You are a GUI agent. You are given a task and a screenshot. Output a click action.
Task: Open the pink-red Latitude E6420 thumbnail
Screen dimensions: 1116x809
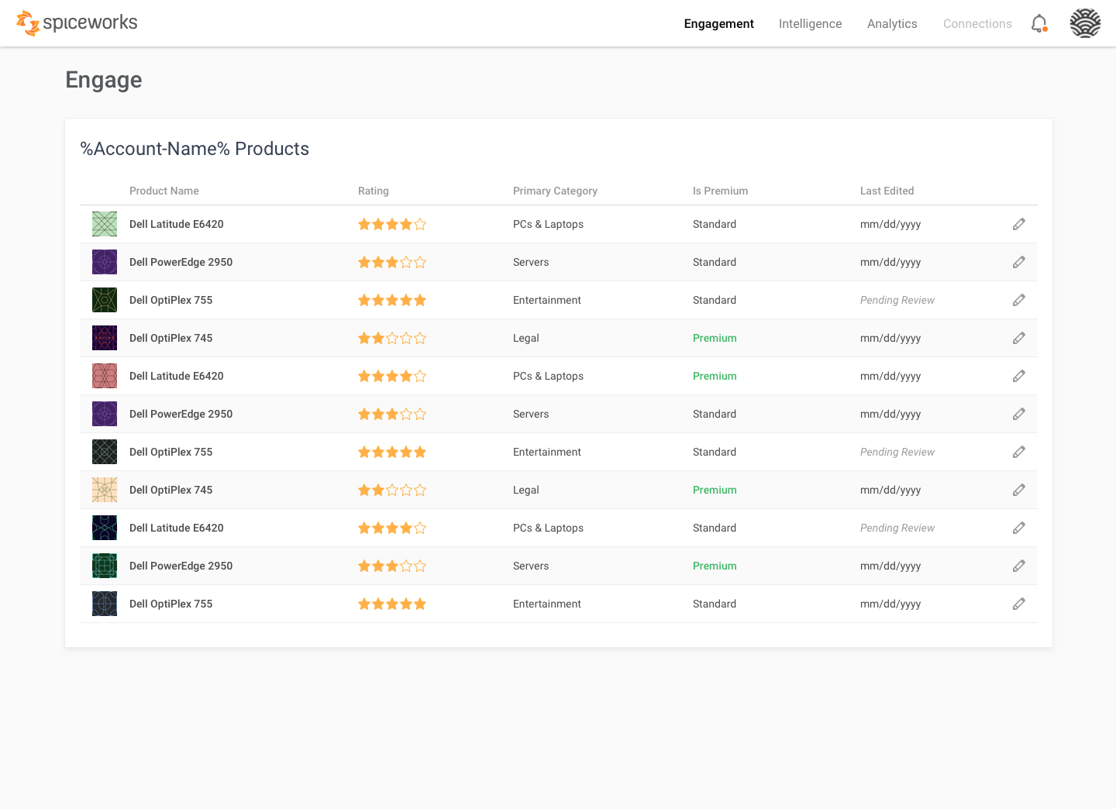(105, 376)
